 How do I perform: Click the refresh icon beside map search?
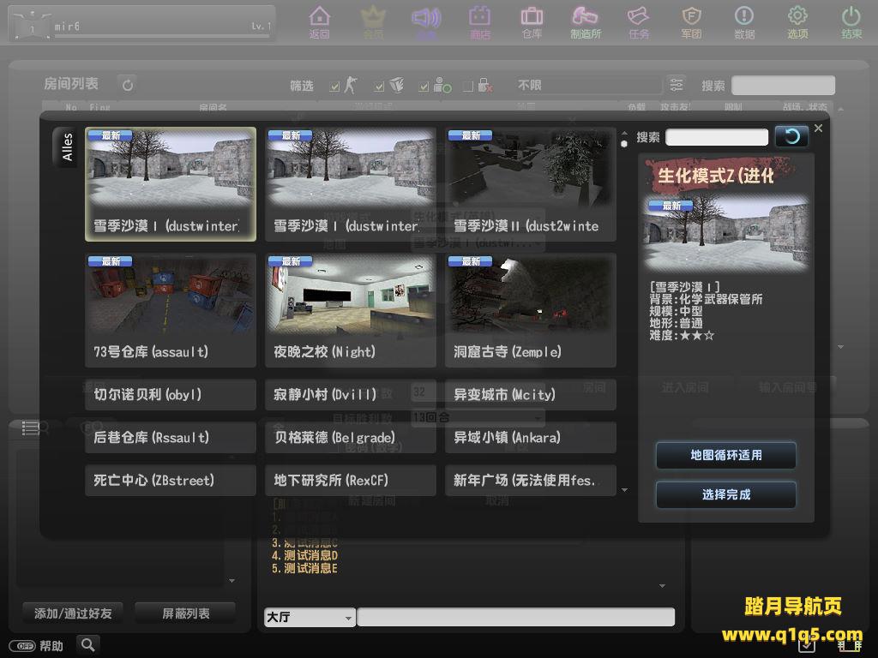click(791, 136)
